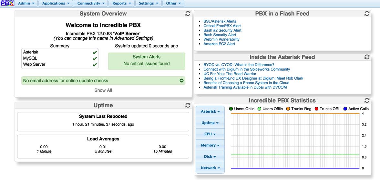Screen dimensions: 380x182
Task: Click the MySQL status check mark
Action: click(95, 59)
